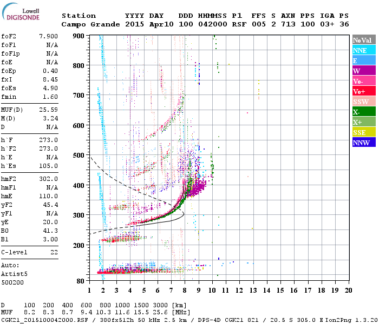Select the No Val legend swatch
Image resolution: width=379 pixels, height=324 pixels.
coord(364,40)
